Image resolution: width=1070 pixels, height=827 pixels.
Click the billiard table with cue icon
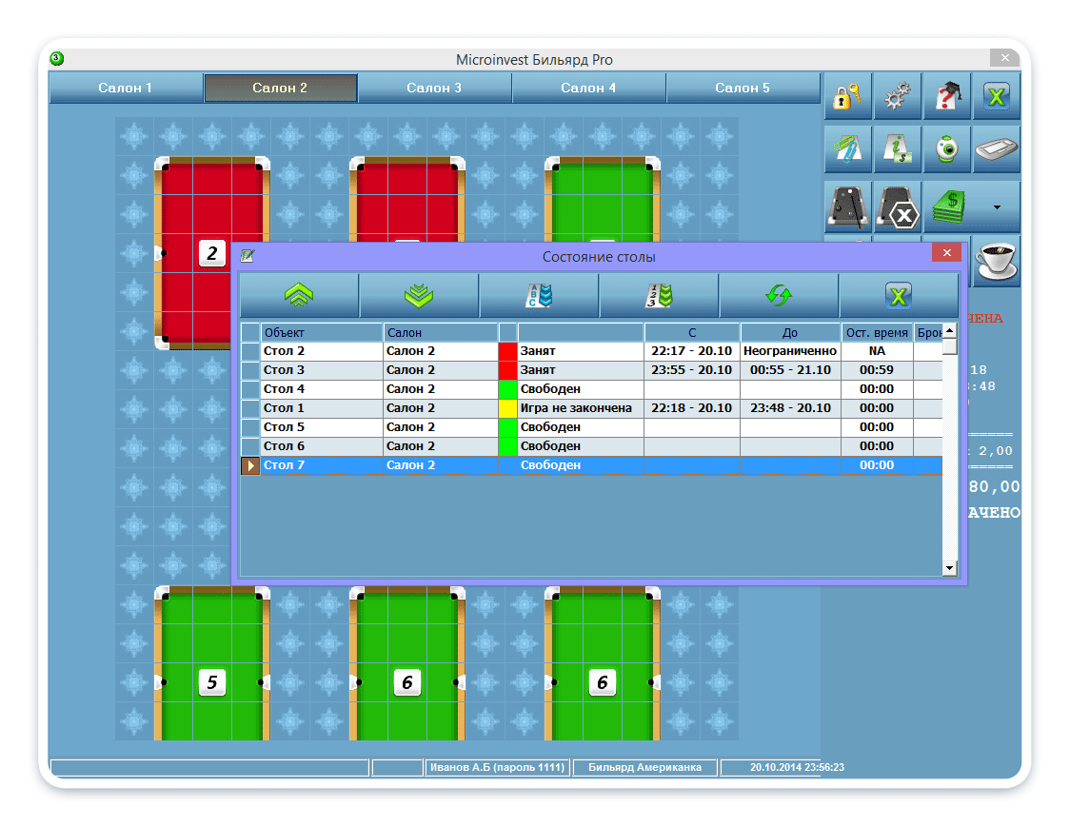[847, 207]
